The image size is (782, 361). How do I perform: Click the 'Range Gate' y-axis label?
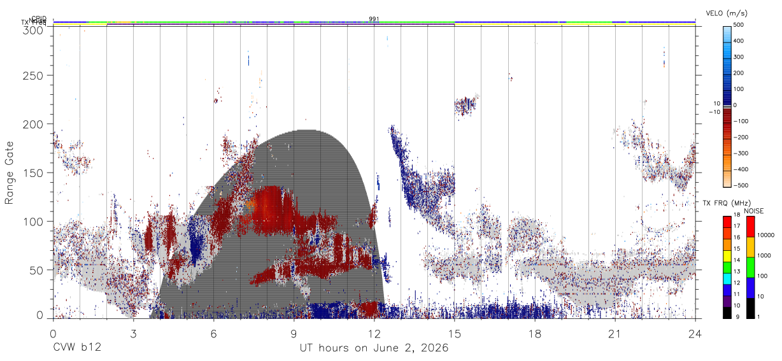[x=10, y=173]
